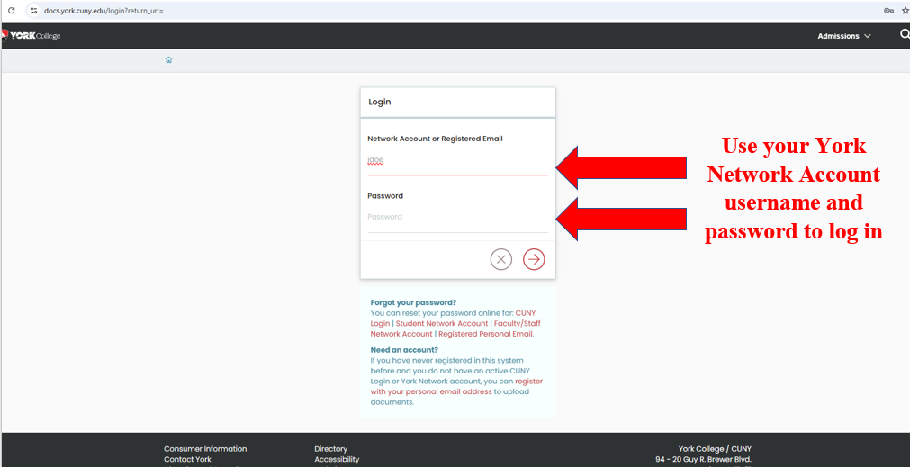
Task: Click the York College logo
Action: (x=32, y=36)
